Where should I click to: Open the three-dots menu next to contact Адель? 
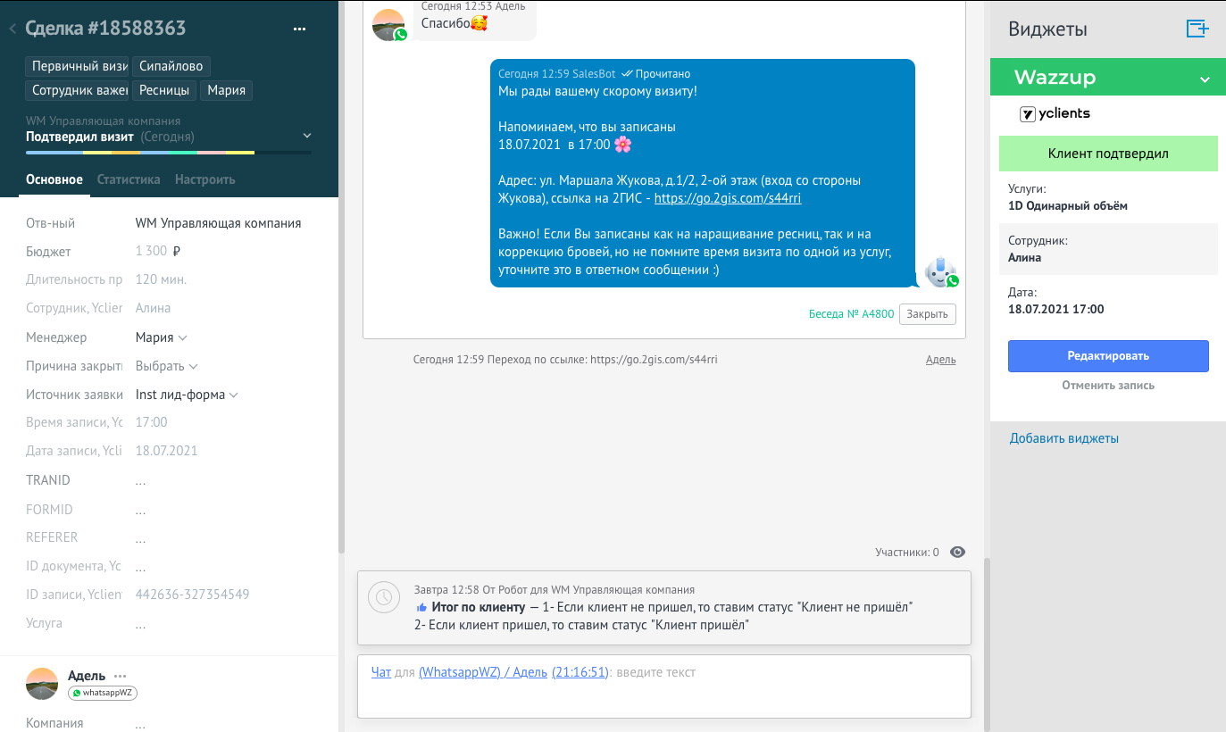pos(121,676)
